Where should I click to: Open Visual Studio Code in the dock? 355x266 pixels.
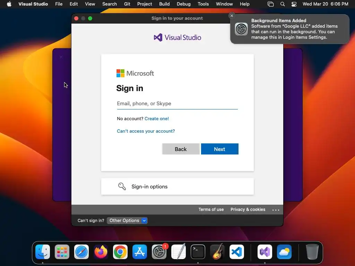coord(237,252)
